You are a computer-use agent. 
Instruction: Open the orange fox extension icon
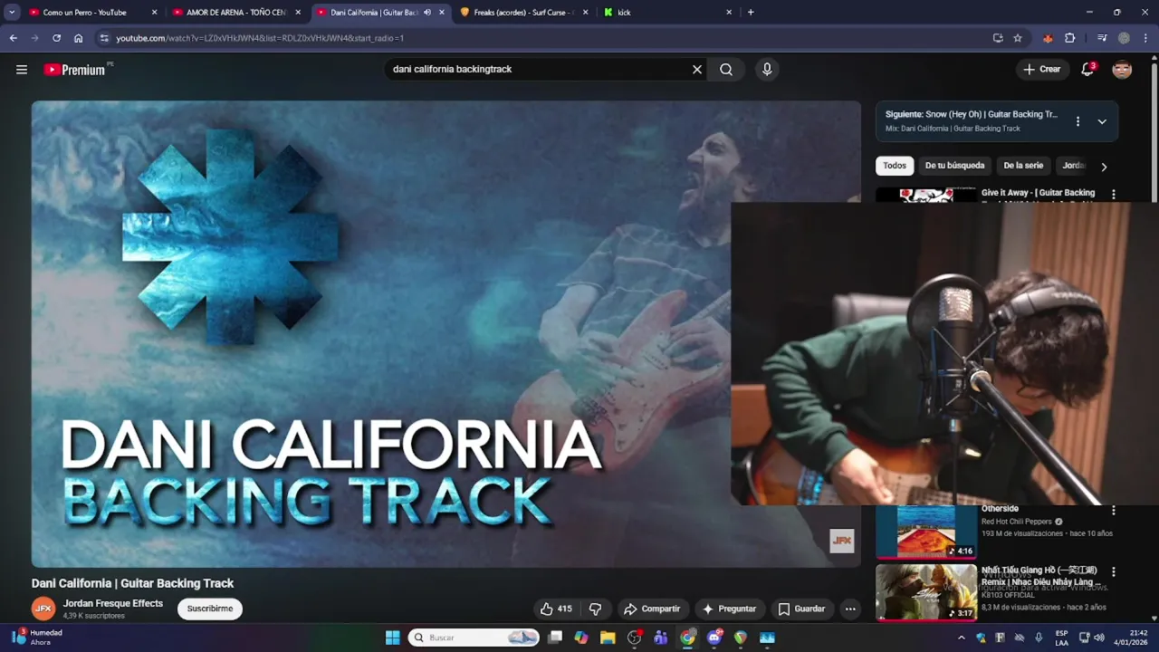coord(1048,38)
